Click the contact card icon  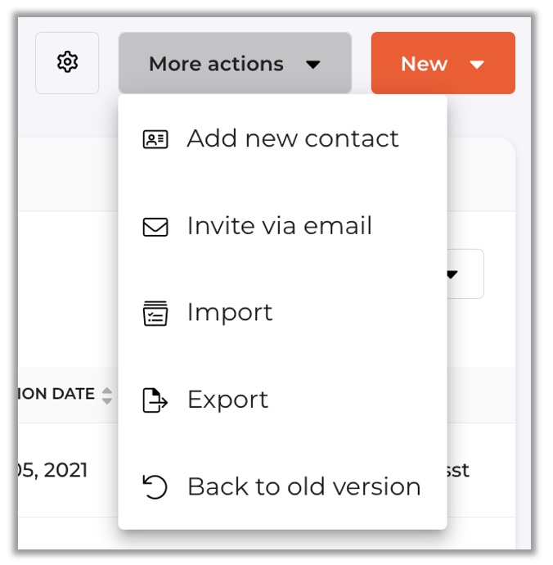155,139
